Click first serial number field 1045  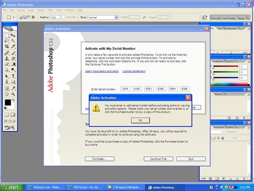[x=125, y=89]
